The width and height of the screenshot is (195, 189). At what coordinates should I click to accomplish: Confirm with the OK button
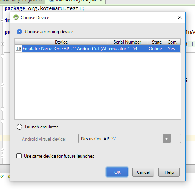click(117, 172)
